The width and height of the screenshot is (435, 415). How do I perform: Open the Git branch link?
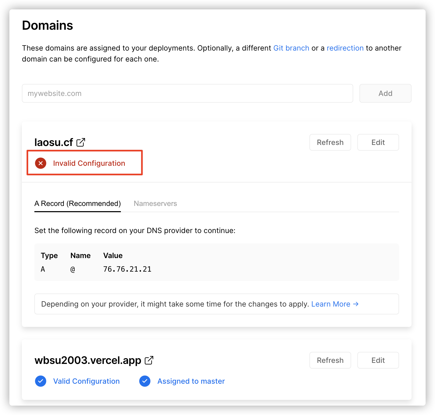tap(291, 48)
